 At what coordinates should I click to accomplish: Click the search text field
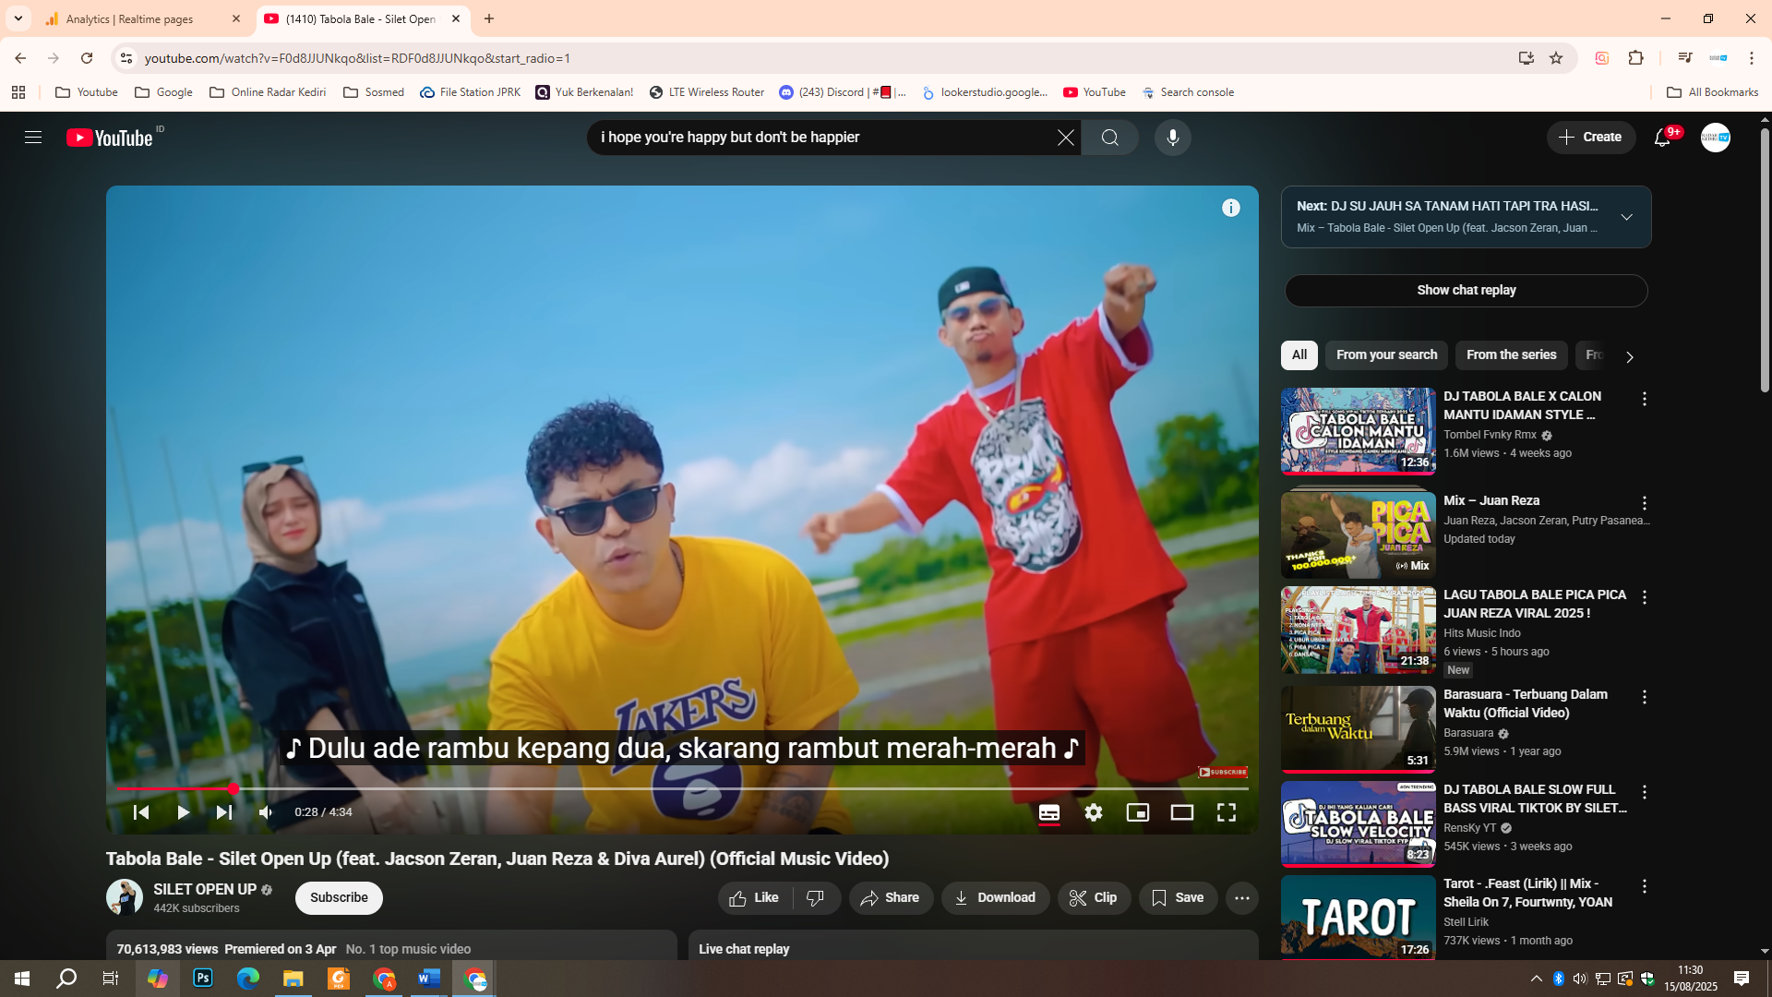(x=821, y=138)
